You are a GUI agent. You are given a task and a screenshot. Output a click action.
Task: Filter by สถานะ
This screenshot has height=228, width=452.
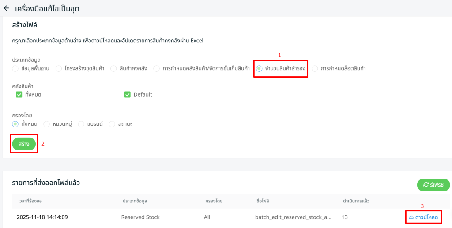click(112, 124)
